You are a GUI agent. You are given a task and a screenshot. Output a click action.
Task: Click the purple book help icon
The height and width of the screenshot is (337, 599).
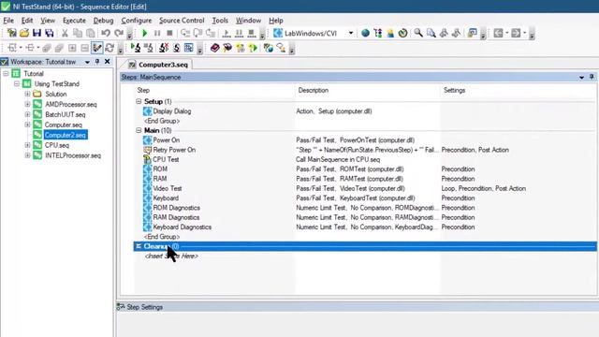tap(214, 48)
